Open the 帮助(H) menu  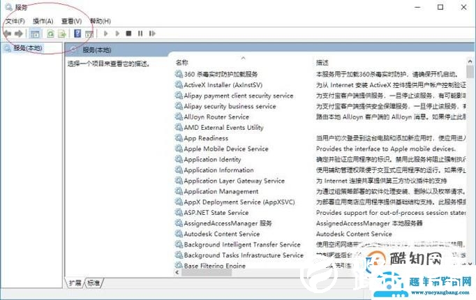point(101,21)
